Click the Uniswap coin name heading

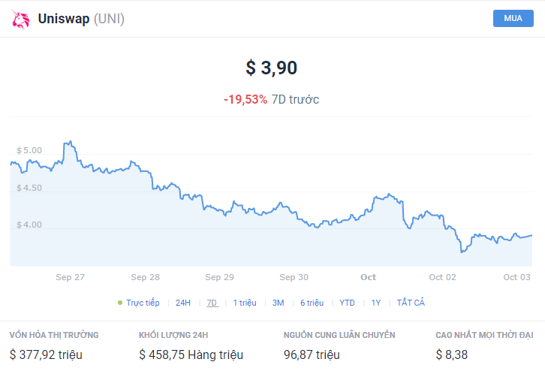(63, 19)
